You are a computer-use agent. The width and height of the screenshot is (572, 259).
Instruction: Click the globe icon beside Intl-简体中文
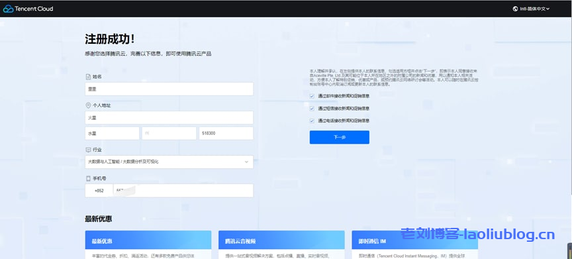pyautogui.click(x=516, y=9)
